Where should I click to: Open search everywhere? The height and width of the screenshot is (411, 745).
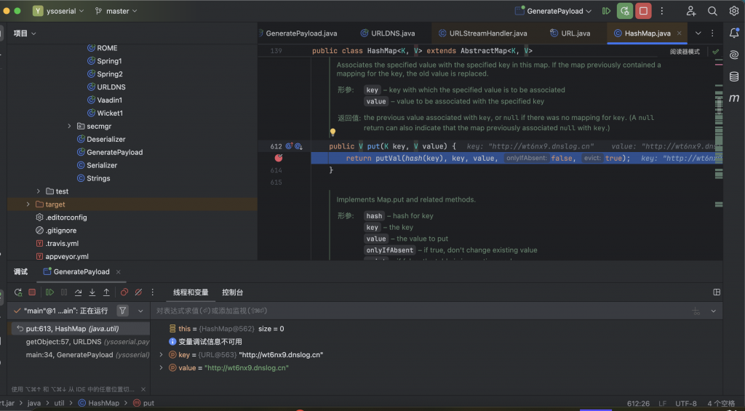[x=712, y=11]
